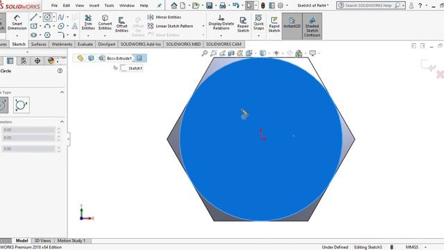Click the Convert Entities tool

pos(105,22)
